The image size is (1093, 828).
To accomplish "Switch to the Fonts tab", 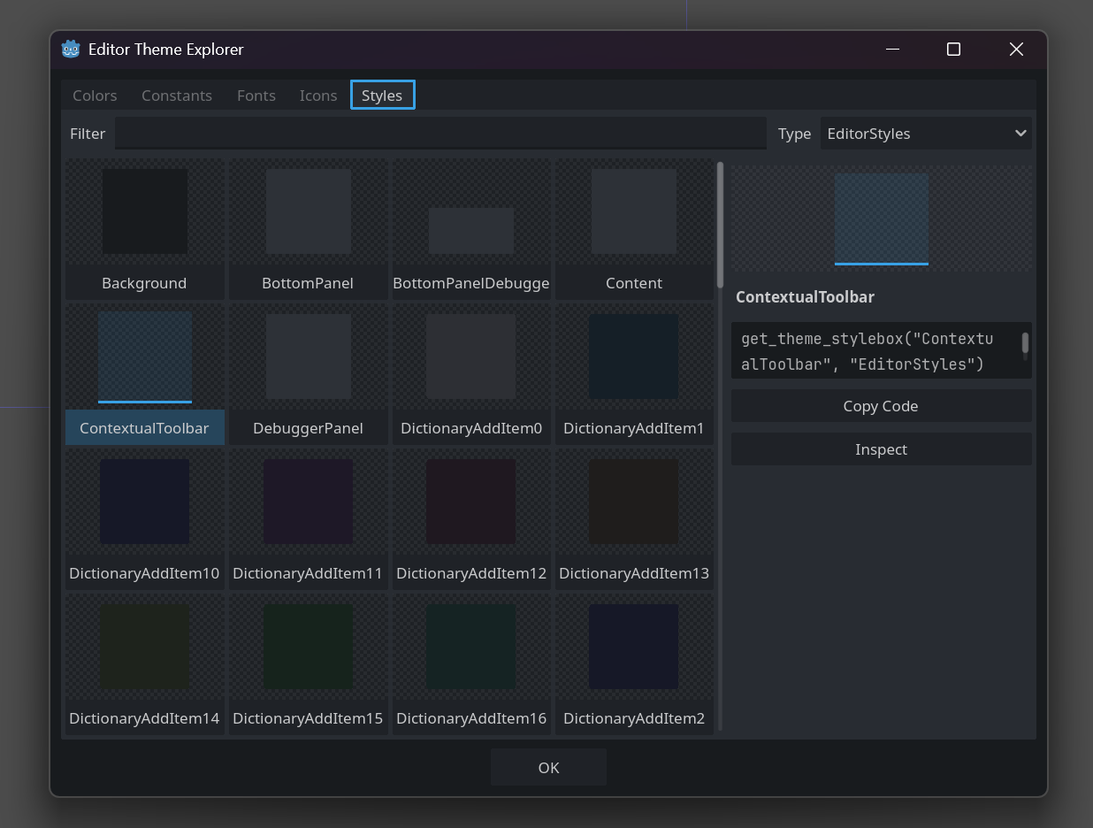I will point(256,96).
